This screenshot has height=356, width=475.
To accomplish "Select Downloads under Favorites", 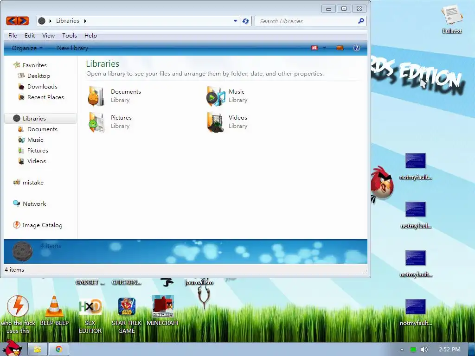I will click(38, 87).
